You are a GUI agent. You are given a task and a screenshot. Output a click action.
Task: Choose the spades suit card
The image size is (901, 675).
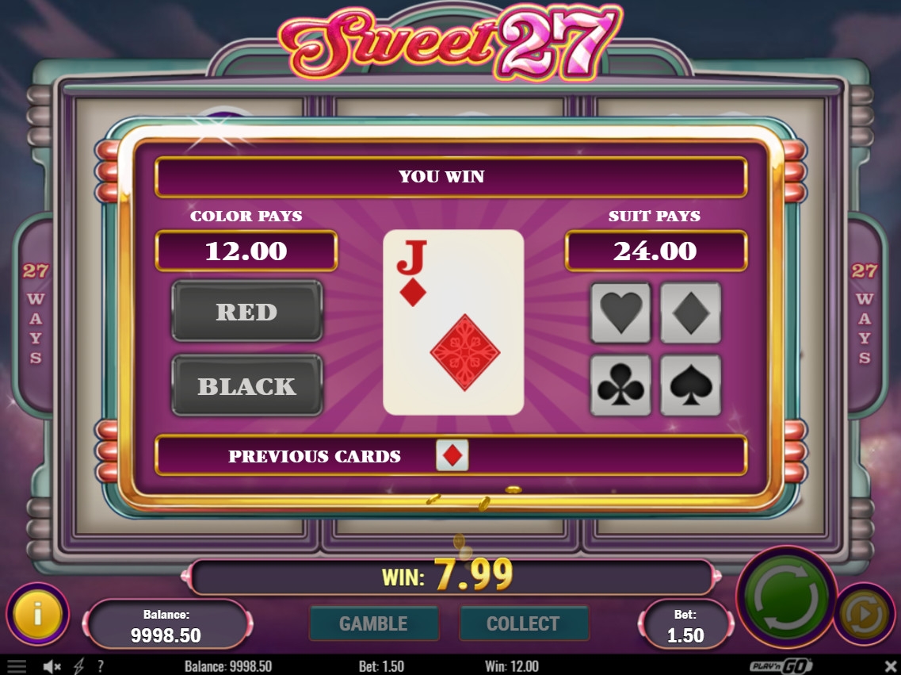691,385
